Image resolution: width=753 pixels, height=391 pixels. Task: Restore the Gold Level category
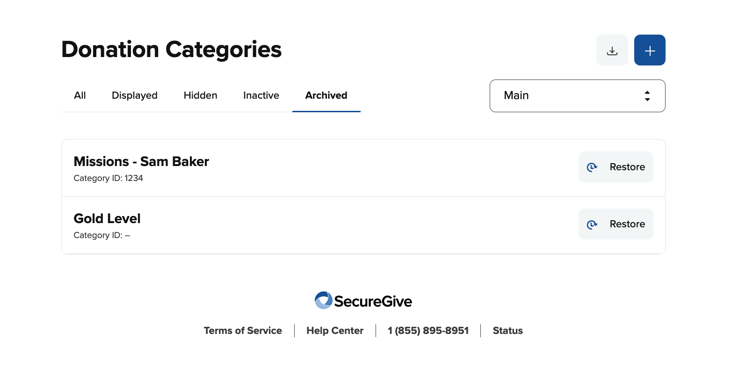click(x=615, y=224)
